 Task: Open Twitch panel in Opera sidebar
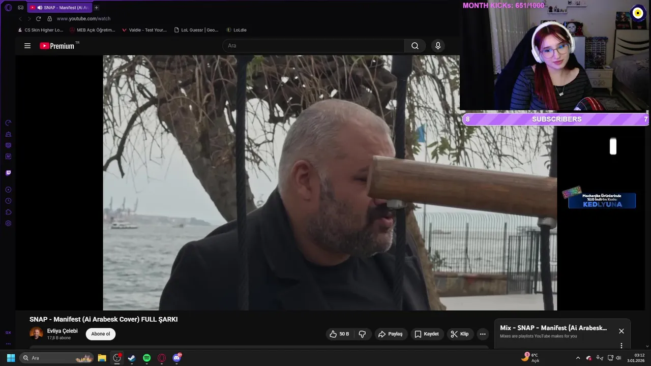(8, 173)
